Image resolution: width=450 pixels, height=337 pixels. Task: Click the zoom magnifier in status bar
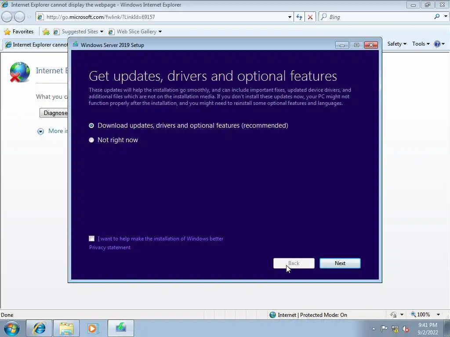coord(414,314)
